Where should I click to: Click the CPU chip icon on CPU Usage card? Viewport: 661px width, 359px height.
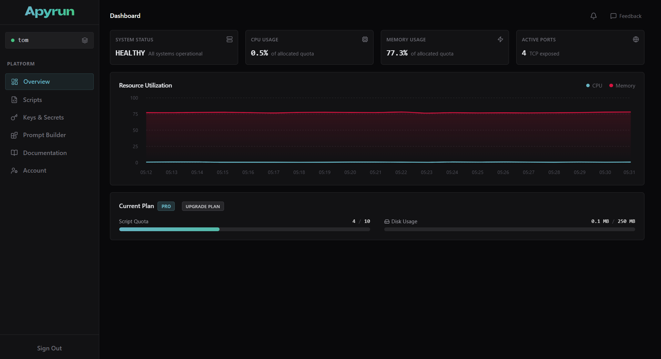point(365,39)
